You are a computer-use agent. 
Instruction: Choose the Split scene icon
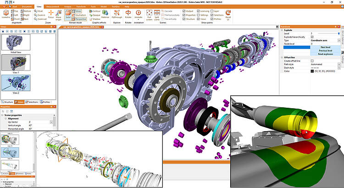coord(157,12)
